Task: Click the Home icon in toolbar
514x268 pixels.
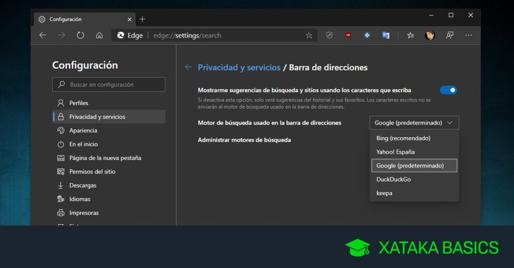Action: [x=99, y=35]
